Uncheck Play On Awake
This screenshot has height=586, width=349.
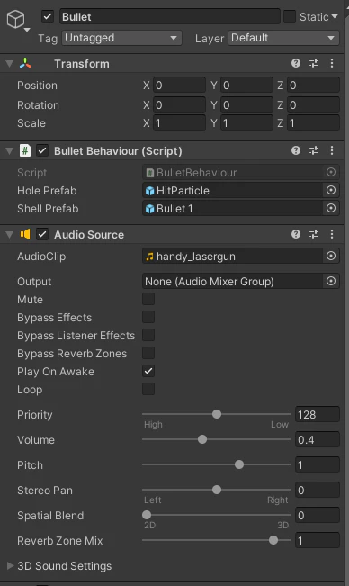click(x=148, y=371)
